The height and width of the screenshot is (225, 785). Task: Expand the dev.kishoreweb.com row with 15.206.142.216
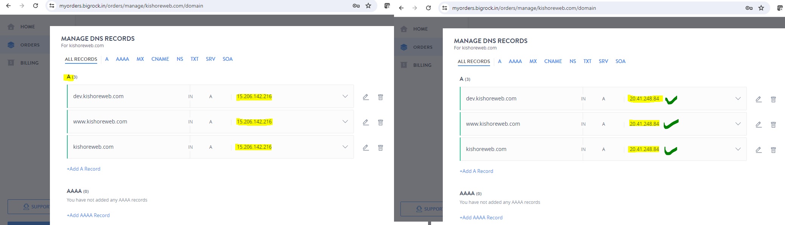pyautogui.click(x=345, y=96)
